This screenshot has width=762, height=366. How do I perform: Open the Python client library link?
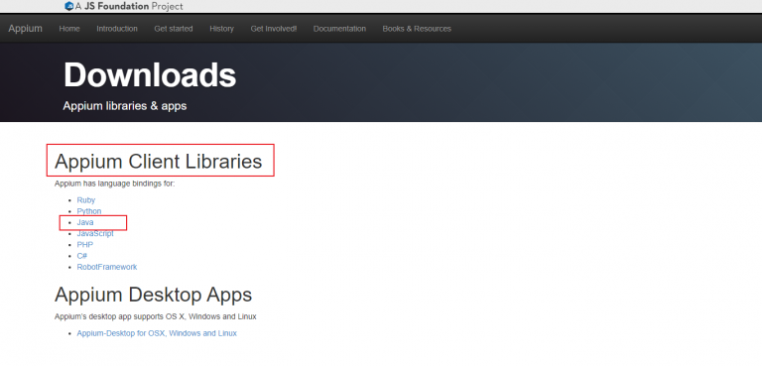point(89,211)
